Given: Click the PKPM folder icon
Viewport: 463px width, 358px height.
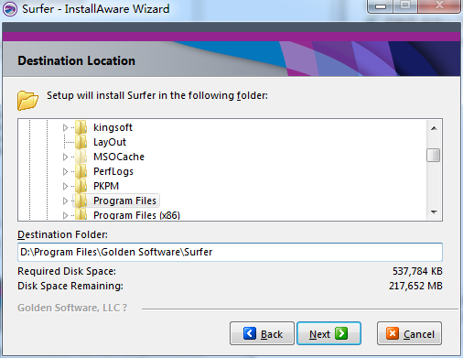Looking at the screenshot, I should [81, 186].
